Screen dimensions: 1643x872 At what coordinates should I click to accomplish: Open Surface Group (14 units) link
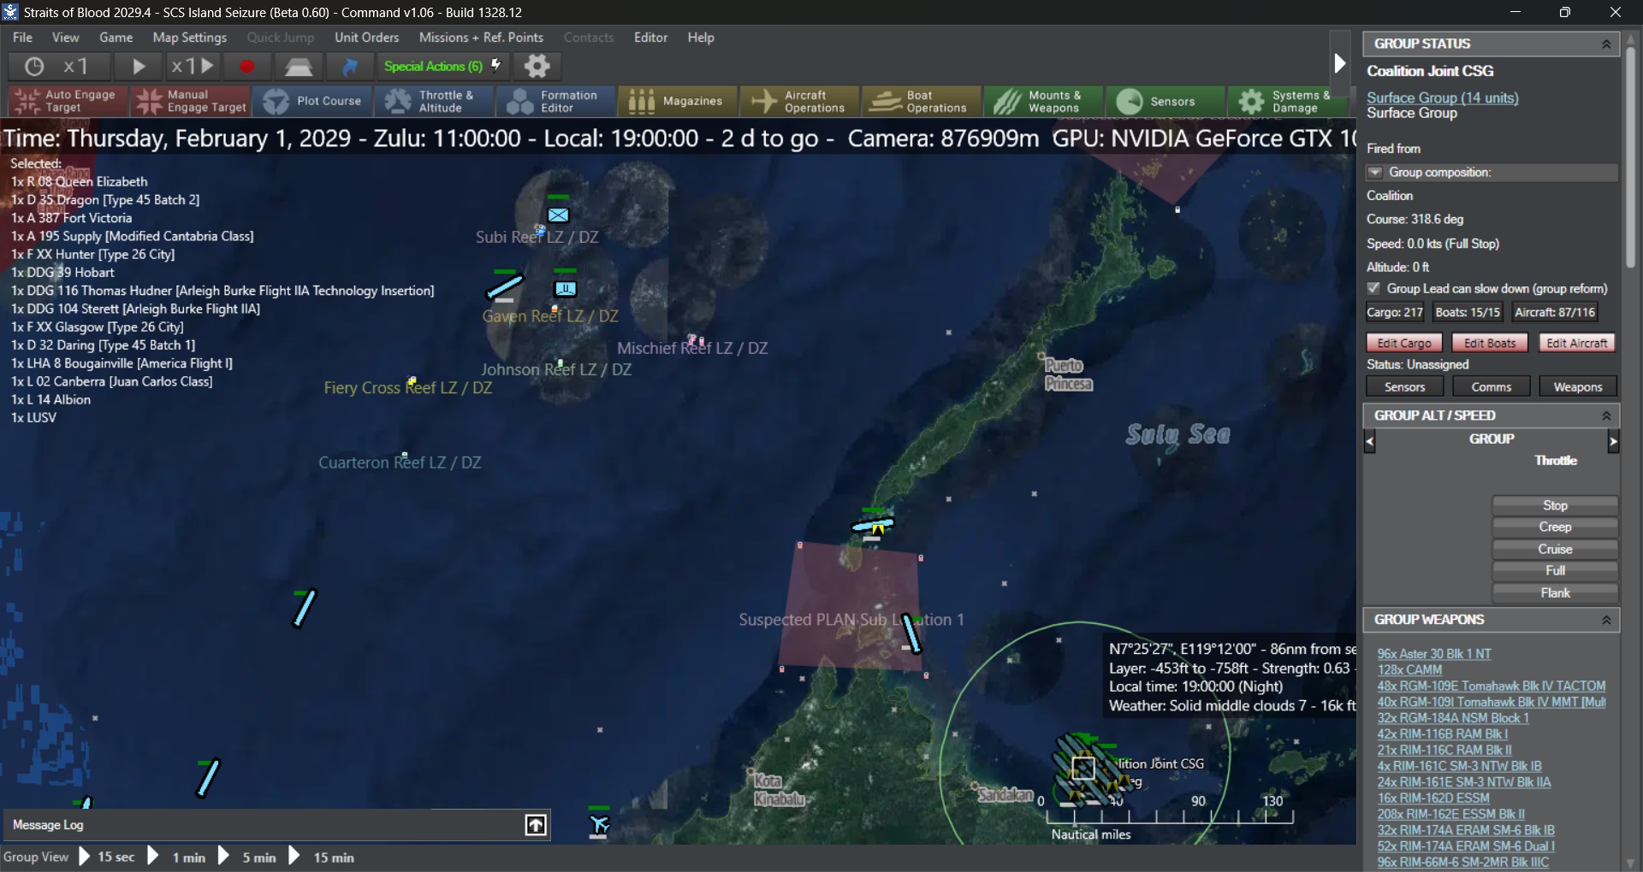coord(1442,97)
